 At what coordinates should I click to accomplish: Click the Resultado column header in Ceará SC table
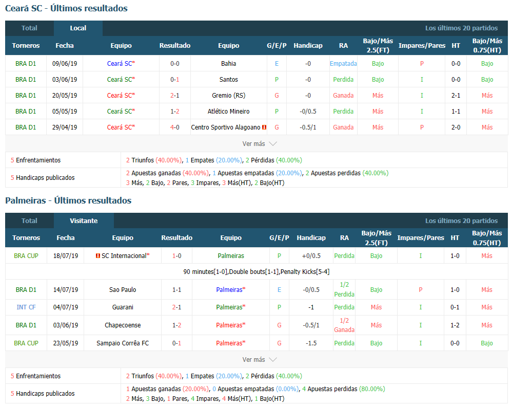click(175, 45)
